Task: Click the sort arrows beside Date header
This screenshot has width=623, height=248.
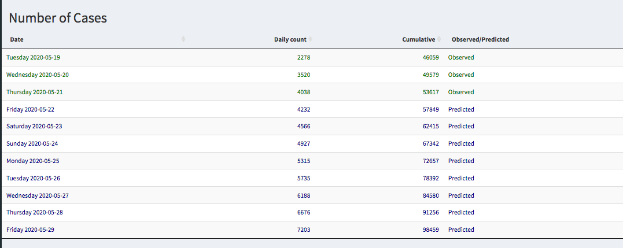Action: click(x=183, y=39)
